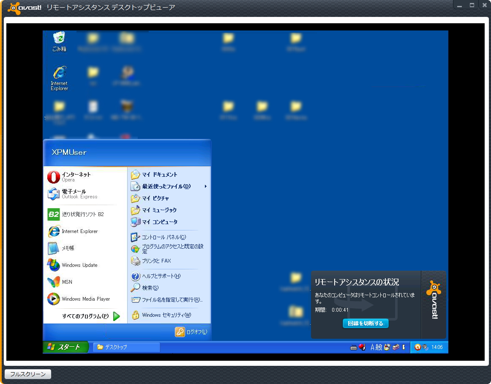The image size is (491, 384).
Task: Click the avast logo in viewer title bar
Action: [x=25, y=8]
